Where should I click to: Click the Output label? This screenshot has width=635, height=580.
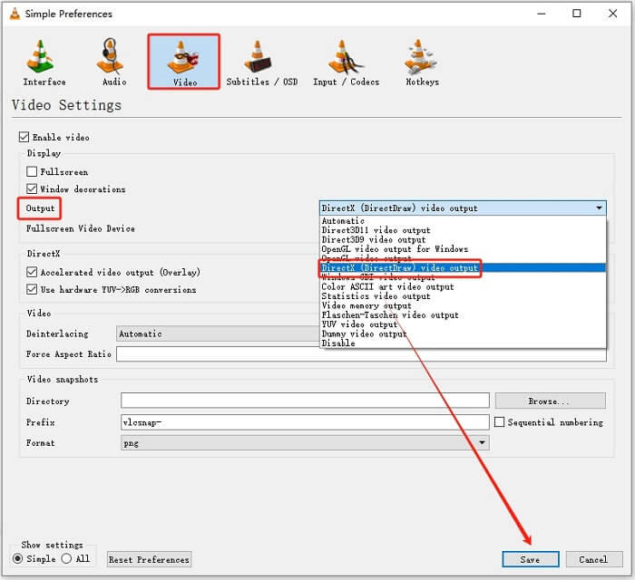coord(40,208)
